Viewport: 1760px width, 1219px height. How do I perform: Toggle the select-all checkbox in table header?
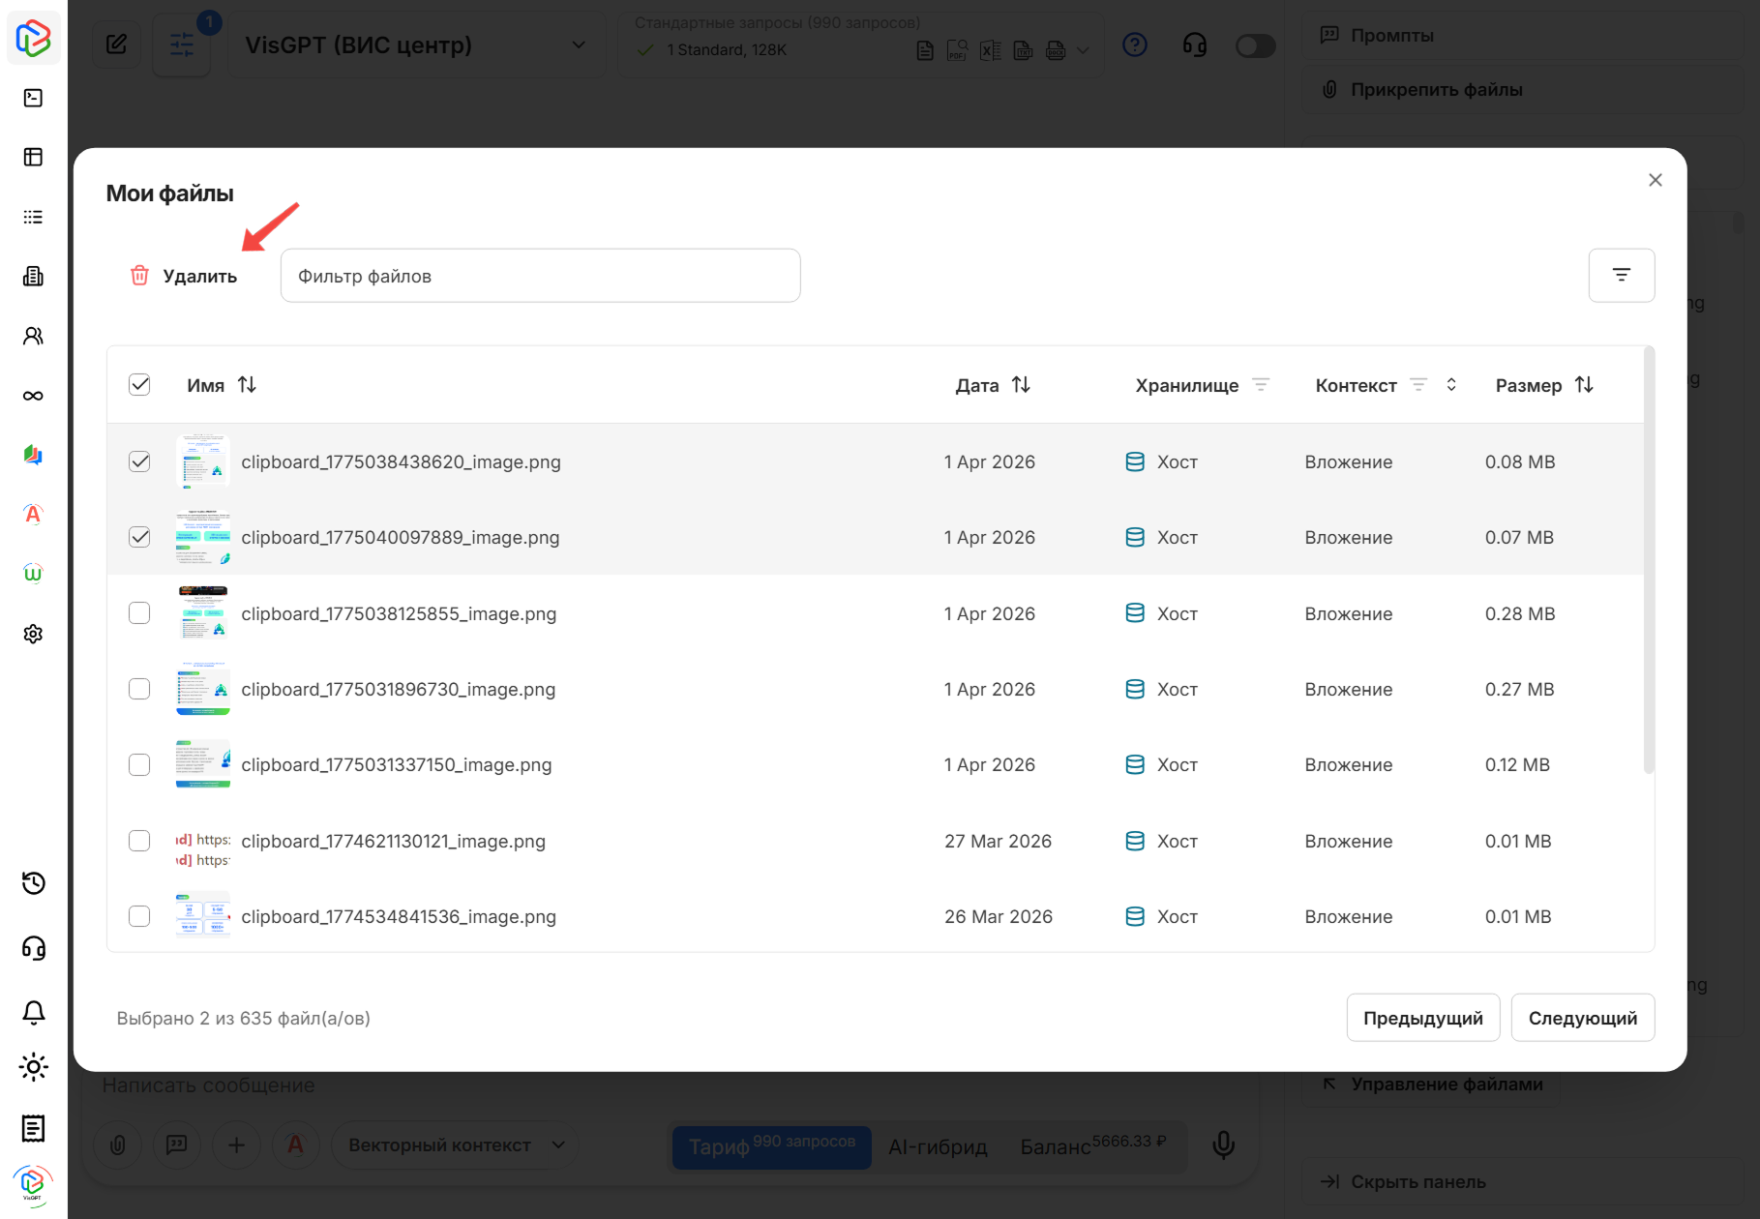(139, 385)
